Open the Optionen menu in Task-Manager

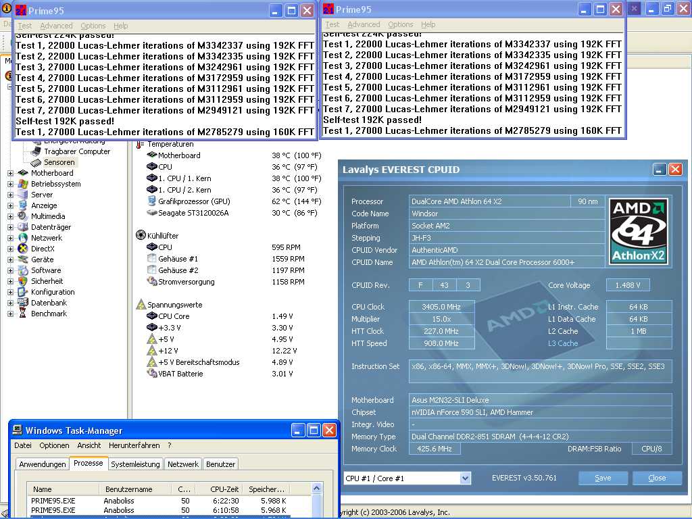pyautogui.click(x=54, y=445)
